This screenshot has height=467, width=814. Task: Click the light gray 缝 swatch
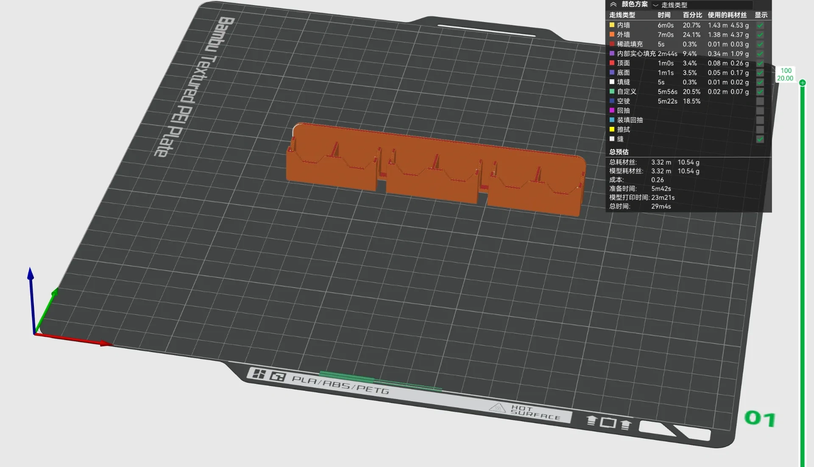(612, 139)
